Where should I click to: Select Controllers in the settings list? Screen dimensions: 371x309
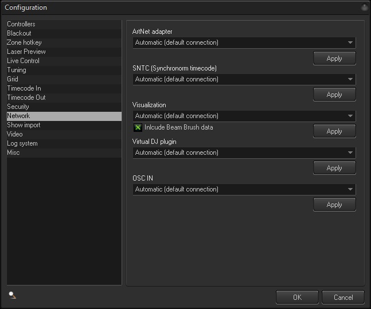[21, 24]
